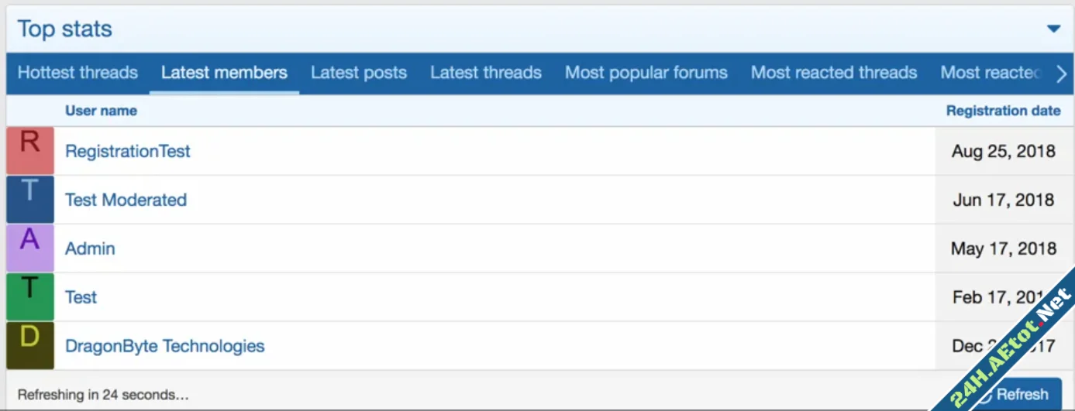Switch to Latest threads tab
Viewport: 1075px width, 411px height.
point(486,73)
